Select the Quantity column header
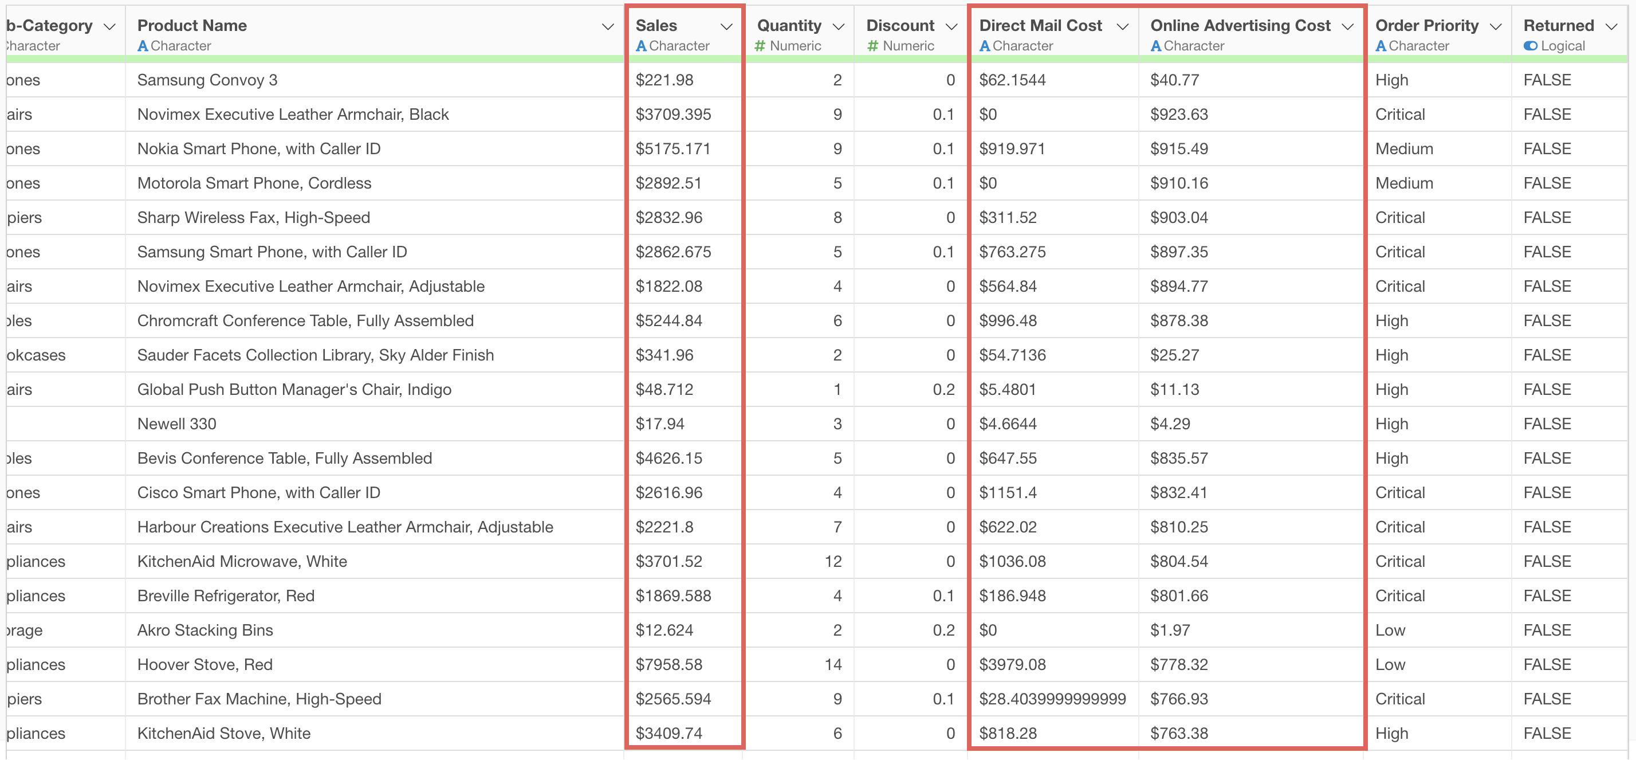 (x=800, y=33)
